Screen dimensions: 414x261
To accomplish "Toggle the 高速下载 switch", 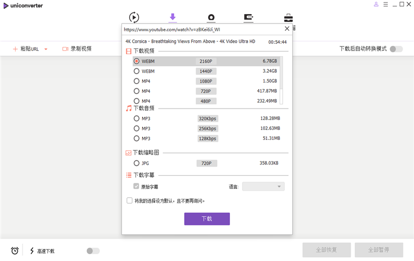I will pyautogui.click(x=93, y=251).
